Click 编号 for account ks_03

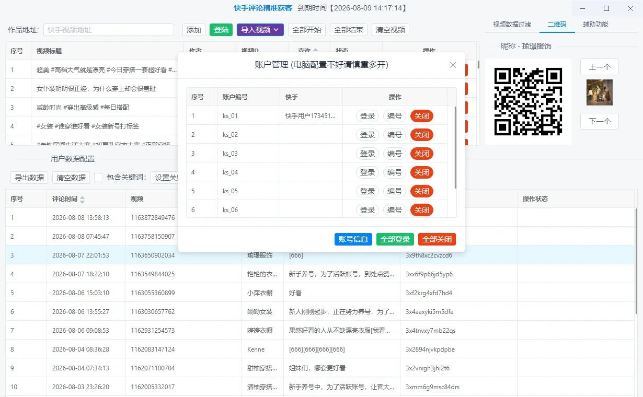395,154
